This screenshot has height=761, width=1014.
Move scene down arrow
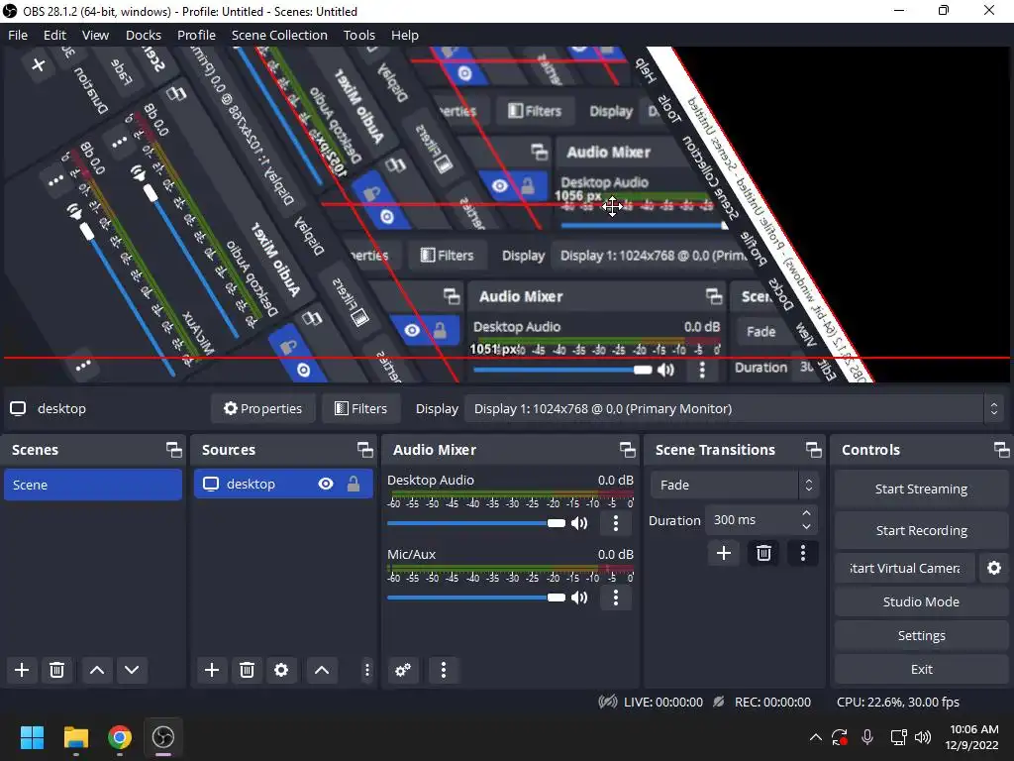(132, 670)
